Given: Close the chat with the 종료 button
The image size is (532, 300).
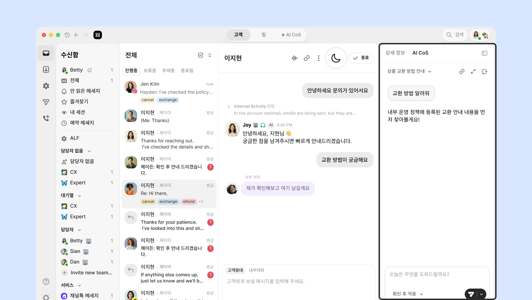Looking at the screenshot, I should pos(361,58).
